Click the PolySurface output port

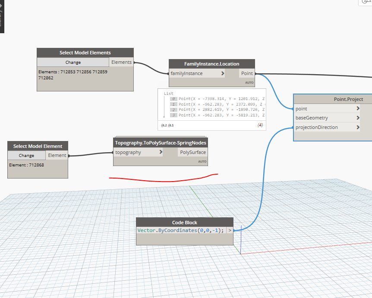coord(192,152)
